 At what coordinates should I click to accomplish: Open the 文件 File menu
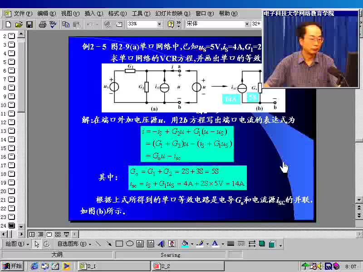tap(23, 14)
